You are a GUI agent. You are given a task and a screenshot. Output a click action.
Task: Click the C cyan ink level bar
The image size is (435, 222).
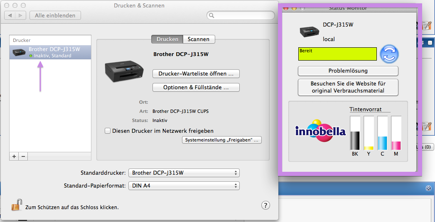click(382, 133)
